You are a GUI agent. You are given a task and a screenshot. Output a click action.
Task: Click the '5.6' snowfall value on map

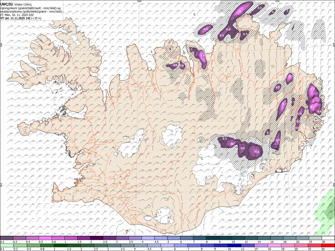pyautogui.click(x=239, y=12)
